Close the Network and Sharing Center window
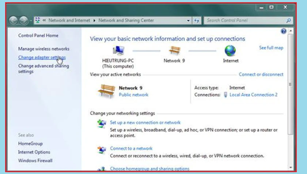Screen dimensions: 307x174 coord(285,7)
